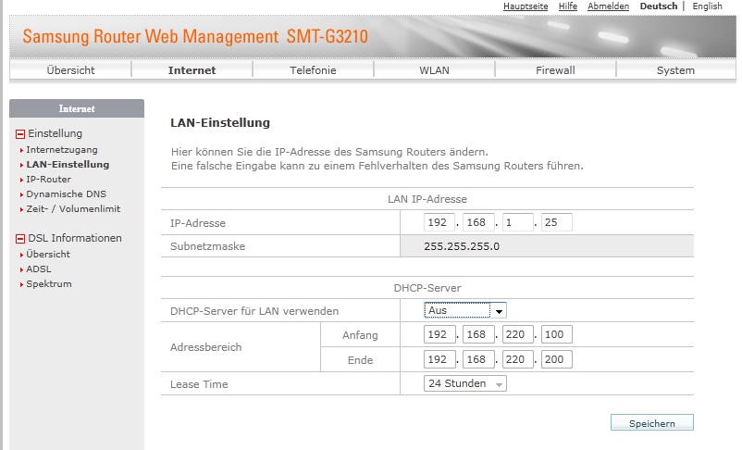The height and width of the screenshot is (450, 742).
Task: Click Anfang first octet field 192
Action: pos(439,334)
